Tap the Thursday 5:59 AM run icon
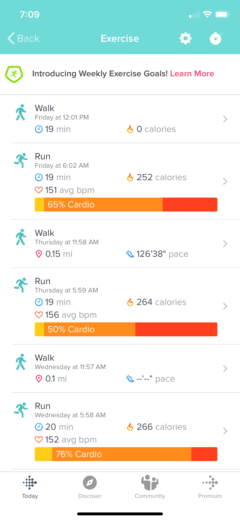Viewport: 240px width, 520px height. click(21, 285)
